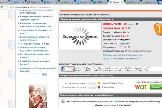Click the Trust -10 informer badge
Screen dimensions: 162x108
click(x=67, y=69)
